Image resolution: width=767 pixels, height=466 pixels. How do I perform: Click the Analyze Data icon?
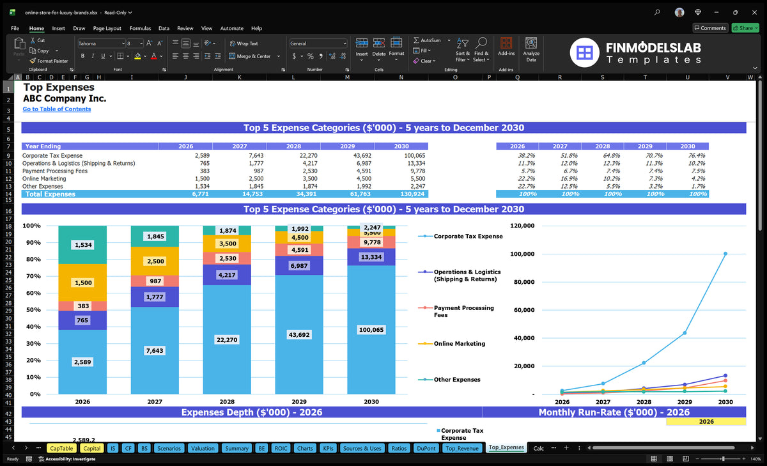[x=531, y=43]
